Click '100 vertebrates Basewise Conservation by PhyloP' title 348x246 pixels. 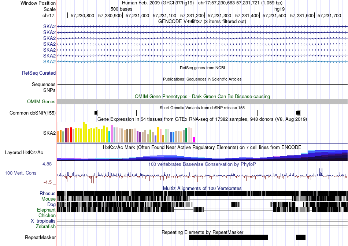[x=202, y=164]
